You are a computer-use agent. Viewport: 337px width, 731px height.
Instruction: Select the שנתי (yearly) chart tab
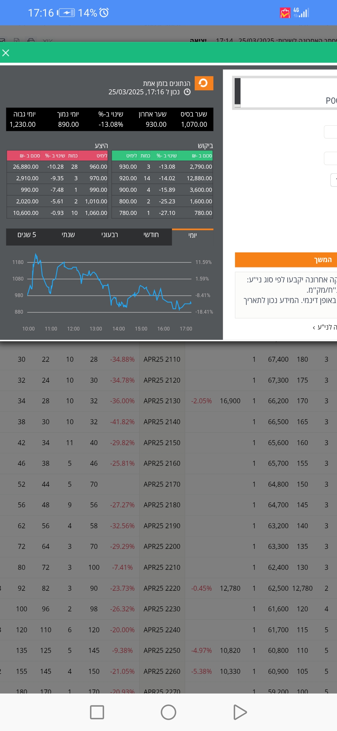pos(68,235)
